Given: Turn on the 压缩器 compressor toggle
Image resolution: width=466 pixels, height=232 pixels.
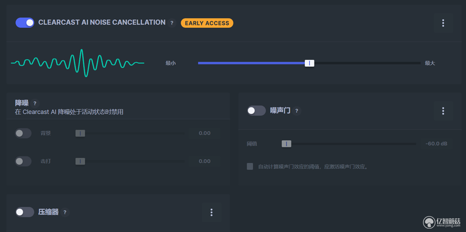Looking at the screenshot, I should point(25,212).
